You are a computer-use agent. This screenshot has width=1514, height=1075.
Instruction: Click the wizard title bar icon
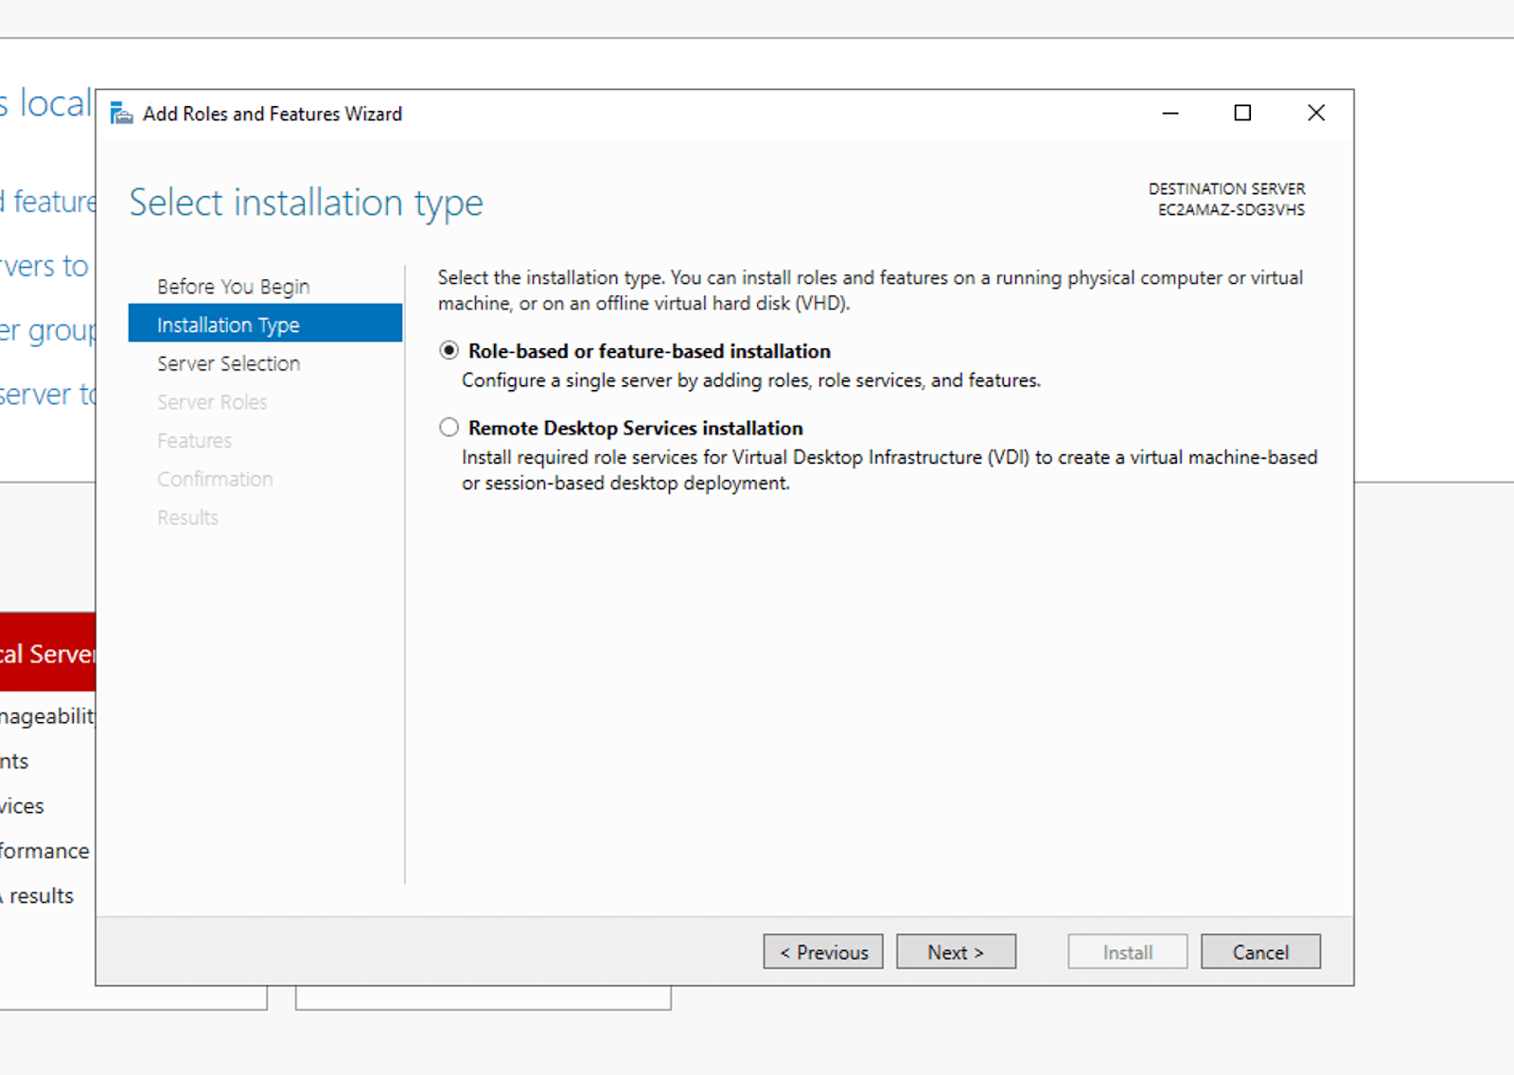coord(122,114)
